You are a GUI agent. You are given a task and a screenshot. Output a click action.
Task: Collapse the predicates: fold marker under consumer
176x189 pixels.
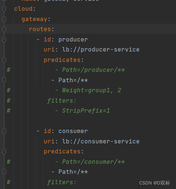point(4,152)
